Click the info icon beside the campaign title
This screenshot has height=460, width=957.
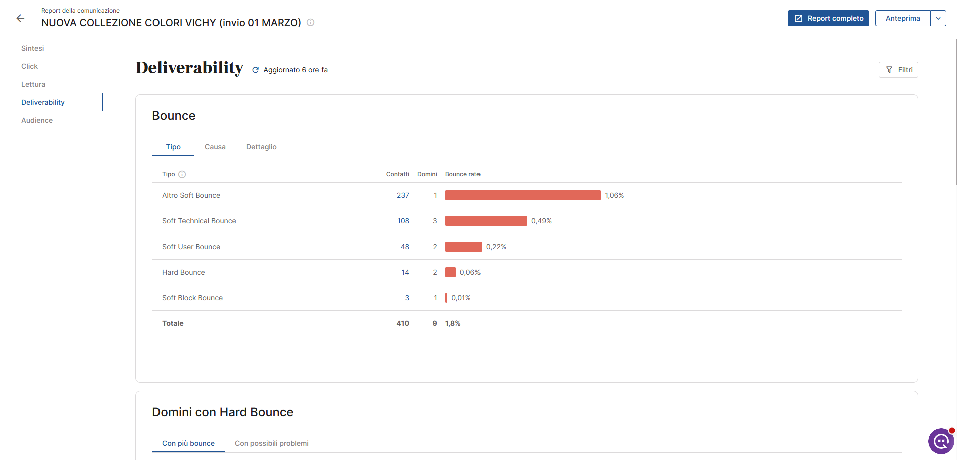(311, 22)
